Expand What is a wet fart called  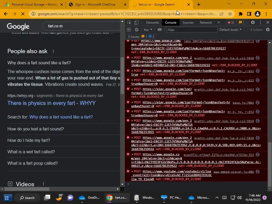click(x=64, y=152)
